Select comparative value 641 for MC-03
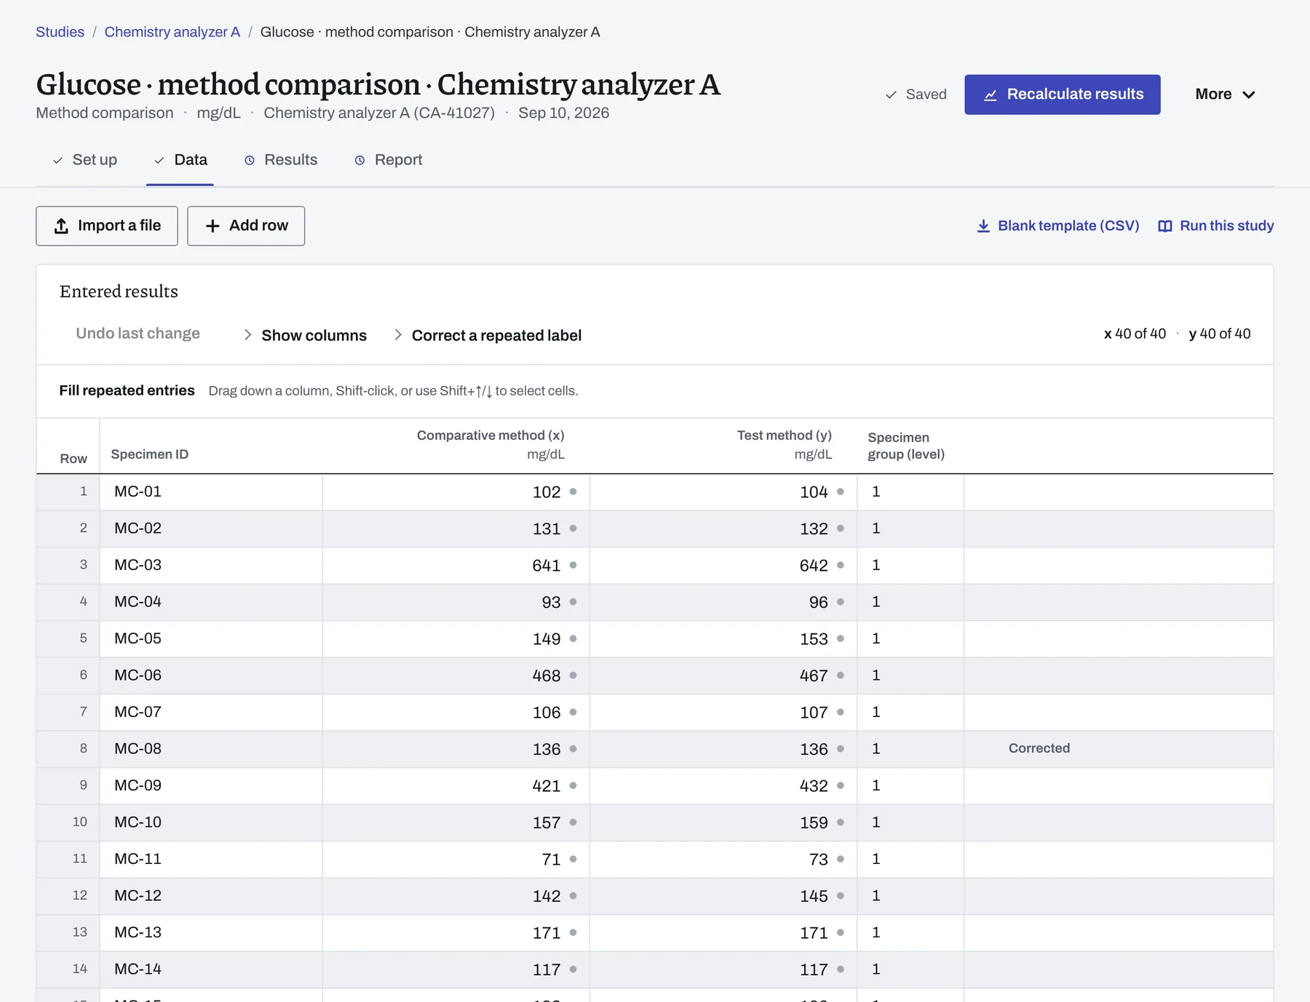This screenshot has width=1310, height=1002. tap(456, 566)
